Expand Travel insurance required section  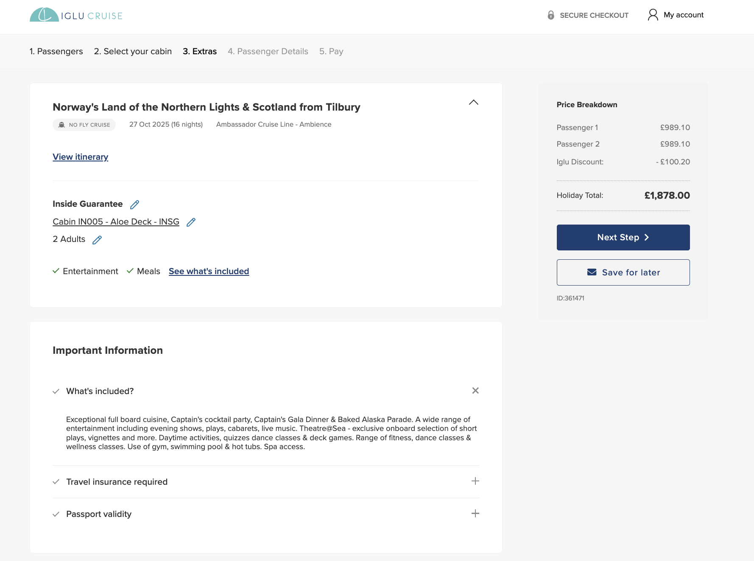pos(475,481)
